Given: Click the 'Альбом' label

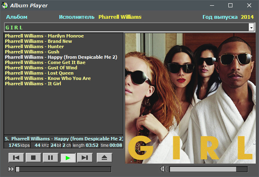Looking at the screenshot, I should tap(17, 17).
